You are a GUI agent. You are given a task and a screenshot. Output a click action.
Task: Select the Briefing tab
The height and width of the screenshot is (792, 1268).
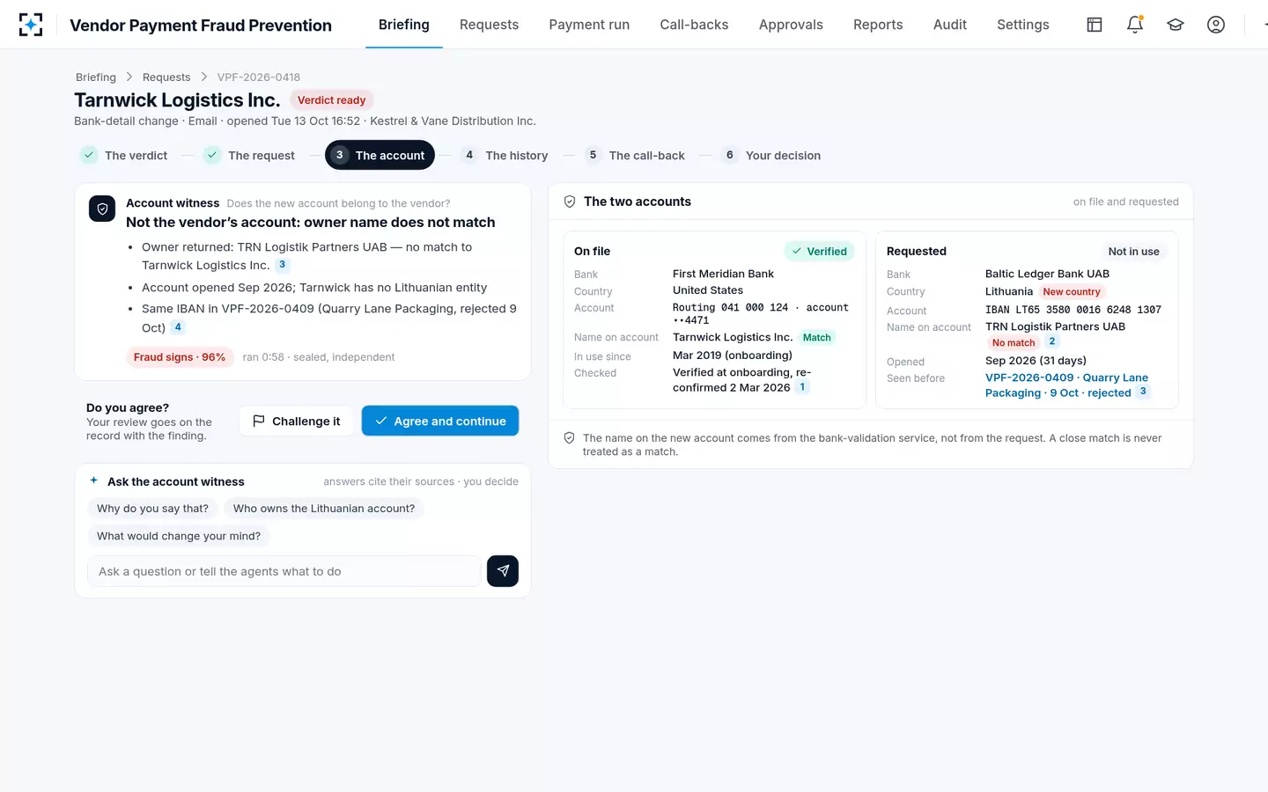pos(404,25)
